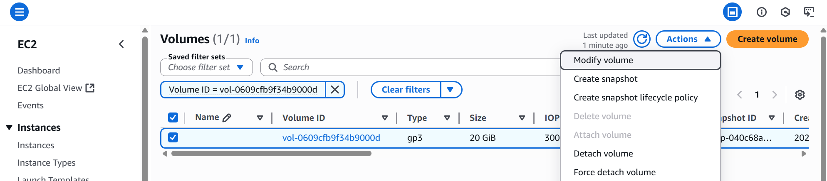The image size is (827, 181).
Task: Click the horizontal table scrollbar
Action: [x=271, y=154]
